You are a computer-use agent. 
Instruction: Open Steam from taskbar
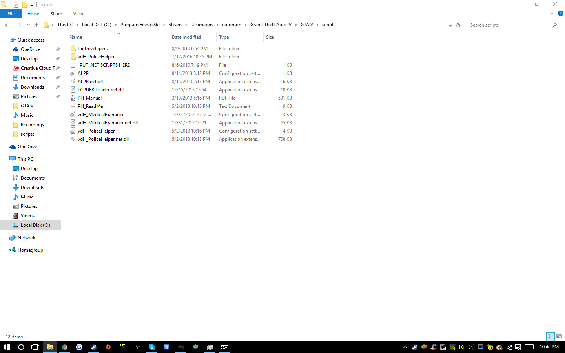(x=94, y=347)
